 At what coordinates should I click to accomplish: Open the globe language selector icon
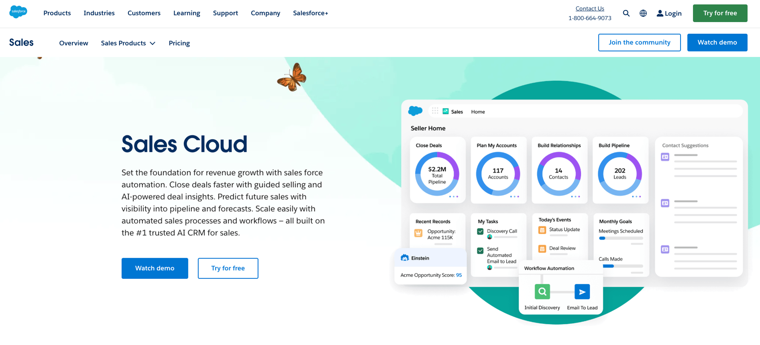[643, 13]
